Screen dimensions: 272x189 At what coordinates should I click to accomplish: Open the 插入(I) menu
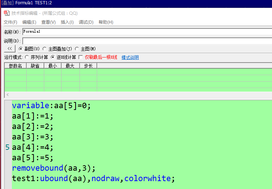[67, 22]
